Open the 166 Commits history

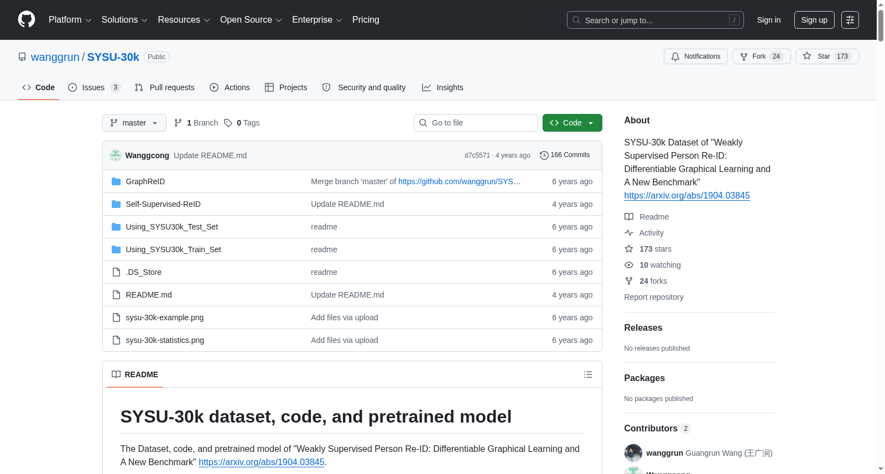point(565,155)
